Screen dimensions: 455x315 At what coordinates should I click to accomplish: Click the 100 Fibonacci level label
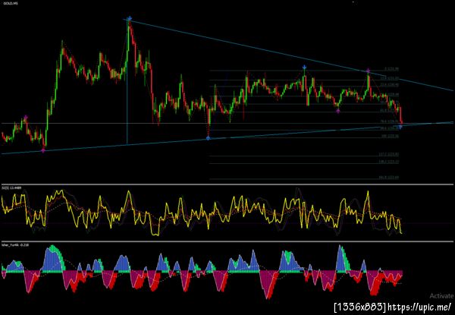point(390,136)
